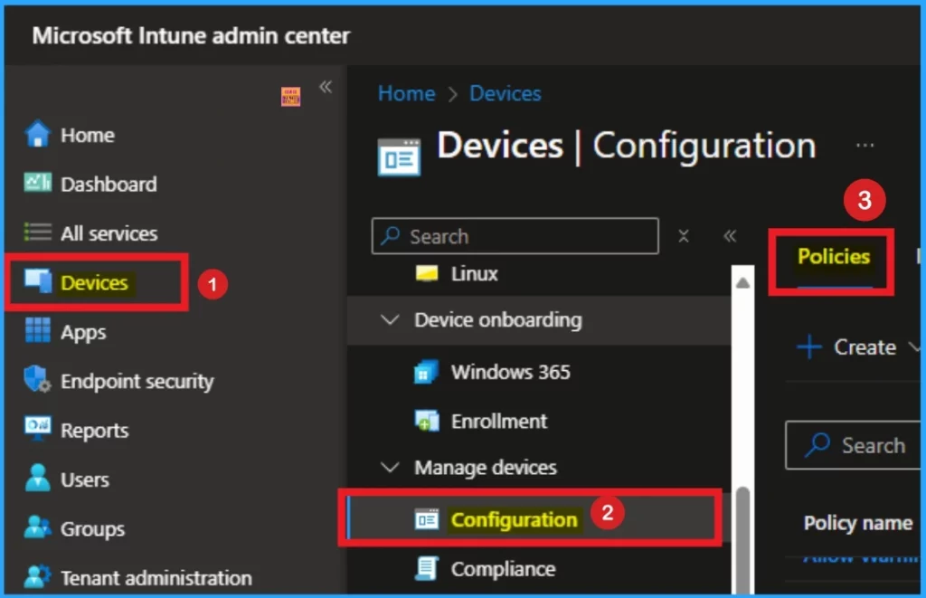Image resolution: width=926 pixels, height=598 pixels.
Task: Click the Linux platform icon
Action: pyautogui.click(x=427, y=273)
